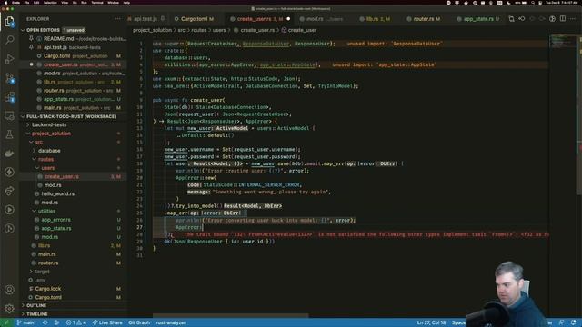
Task: Open Run and Debug view
Action: (9, 59)
